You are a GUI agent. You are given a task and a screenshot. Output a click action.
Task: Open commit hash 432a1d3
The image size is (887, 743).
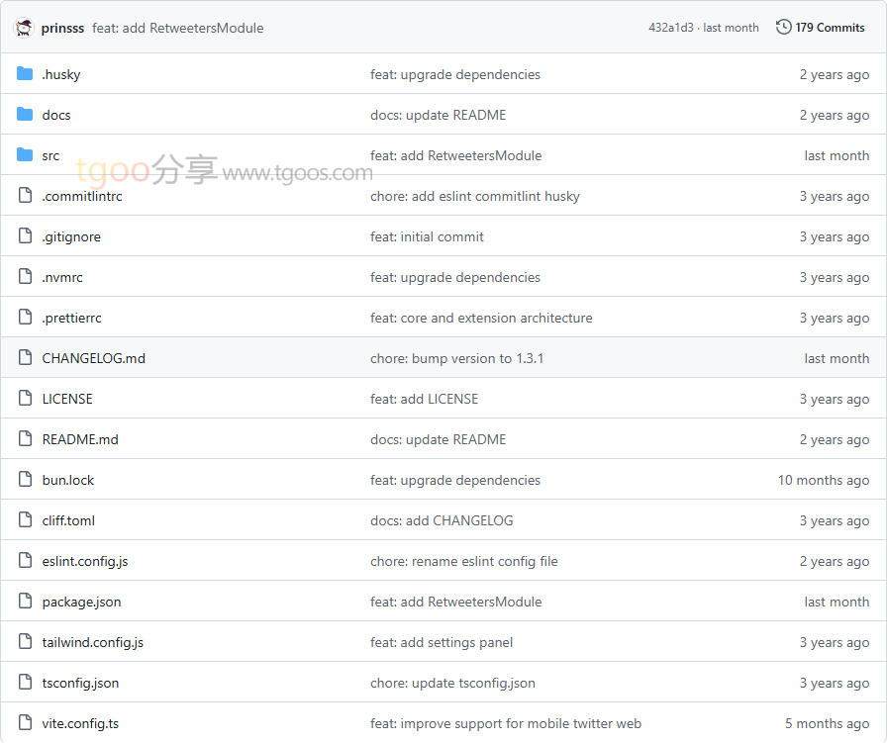pos(670,28)
